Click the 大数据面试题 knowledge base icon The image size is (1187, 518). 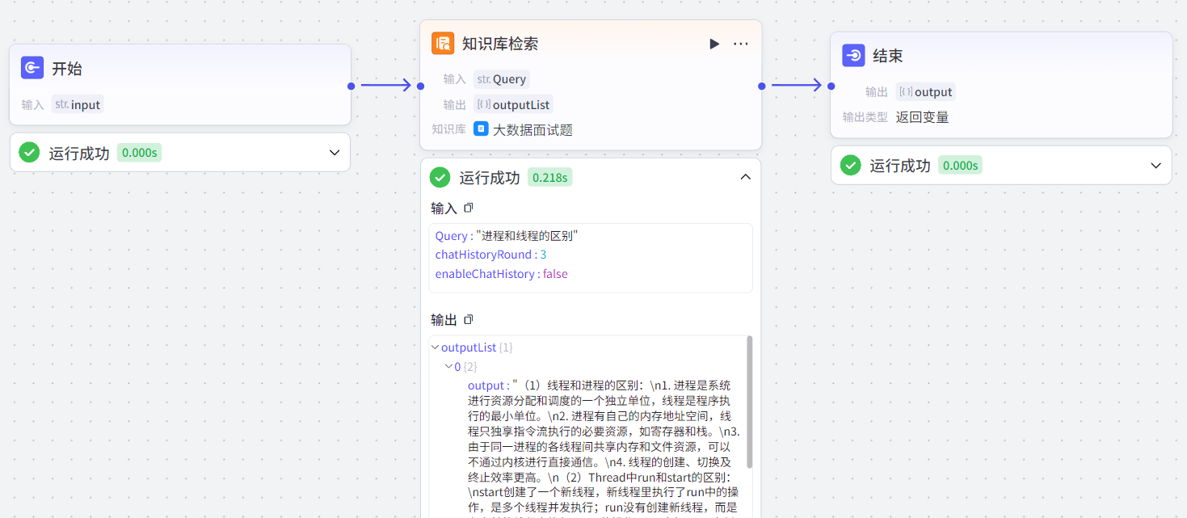481,128
